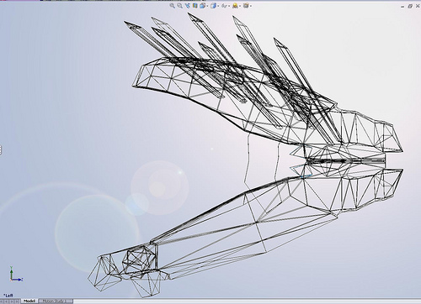Toggle the Section View icon

click(x=195, y=6)
